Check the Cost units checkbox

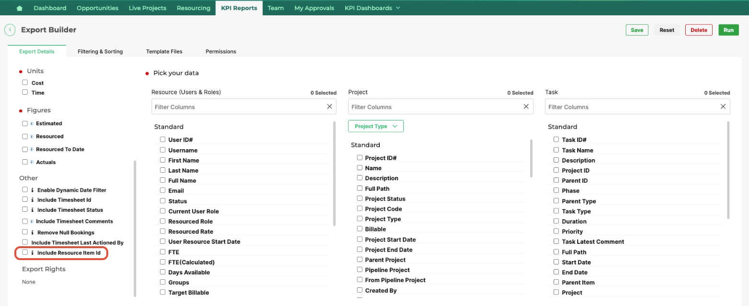point(25,82)
